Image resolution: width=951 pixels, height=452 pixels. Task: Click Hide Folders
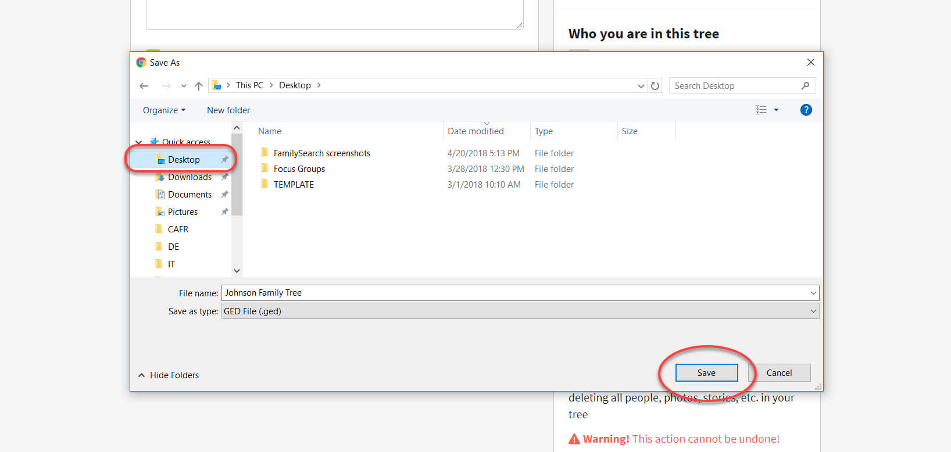169,375
